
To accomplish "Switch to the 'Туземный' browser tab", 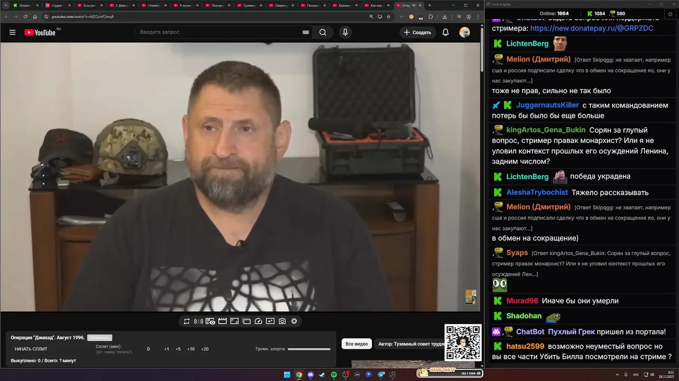I will 248,5.
